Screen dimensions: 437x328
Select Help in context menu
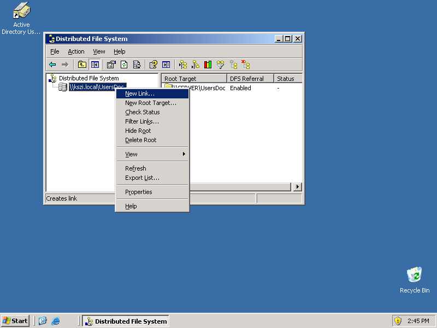[152, 206]
